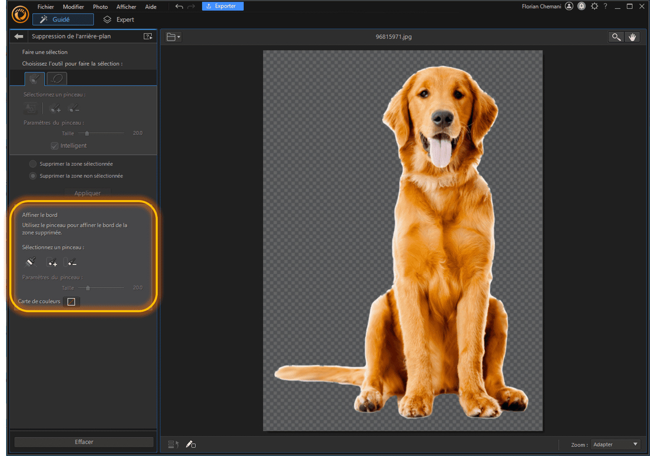650x456 pixels.
Task: Click the Exporter button
Action: (x=223, y=6)
